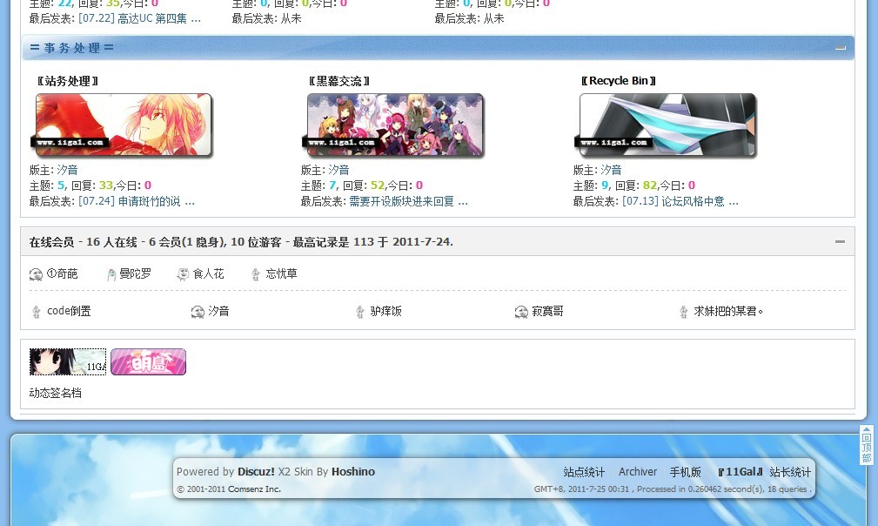The width and height of the screenshot is (878, 526).
Task: Collapse the 在线会员 online members panel
Action: pyautogui.click(x=840, y=241)
